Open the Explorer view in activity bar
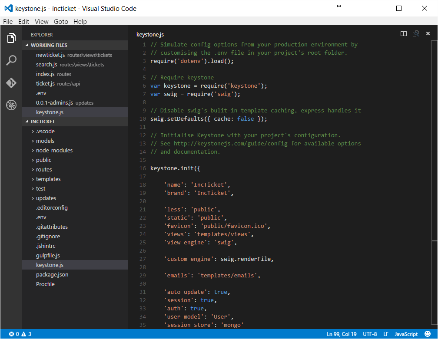Viewport: 438px width, 339px height. (11, 38)
